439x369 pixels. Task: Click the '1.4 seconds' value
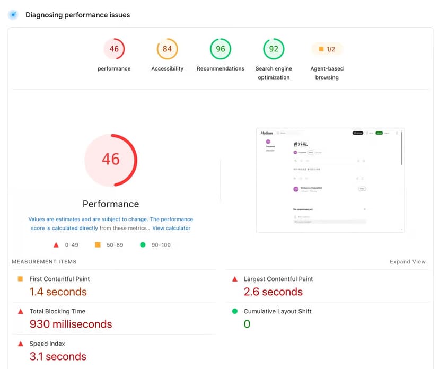coord(58,292)
